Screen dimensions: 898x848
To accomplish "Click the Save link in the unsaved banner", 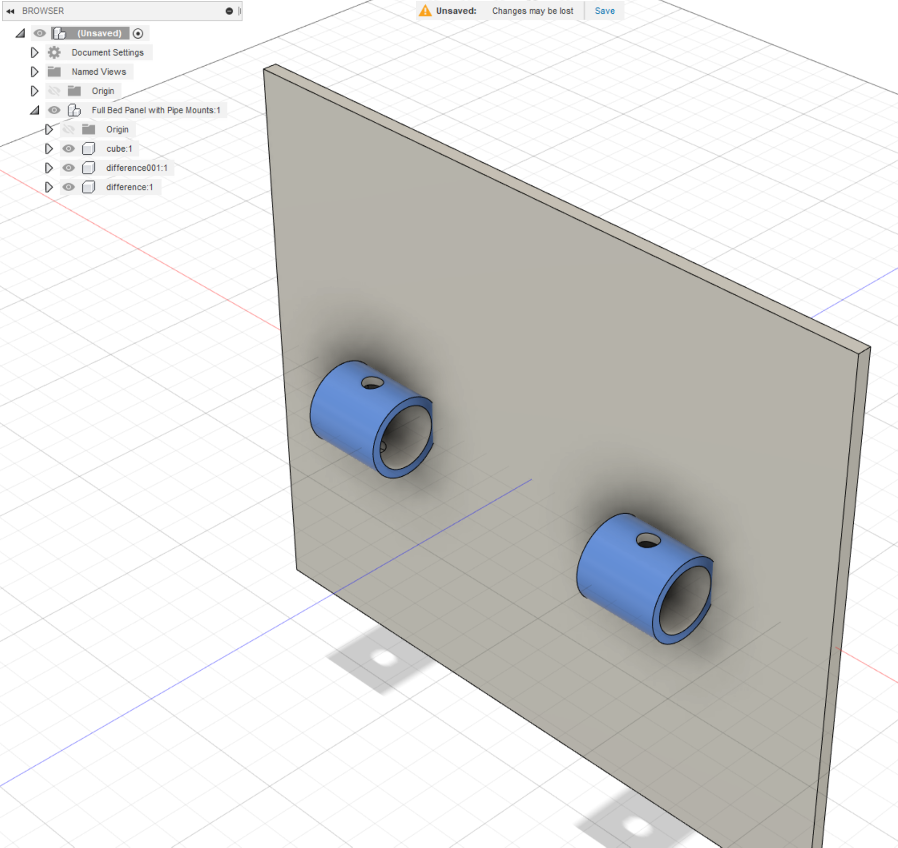I will pyautogui.click(x=605, y=11).
